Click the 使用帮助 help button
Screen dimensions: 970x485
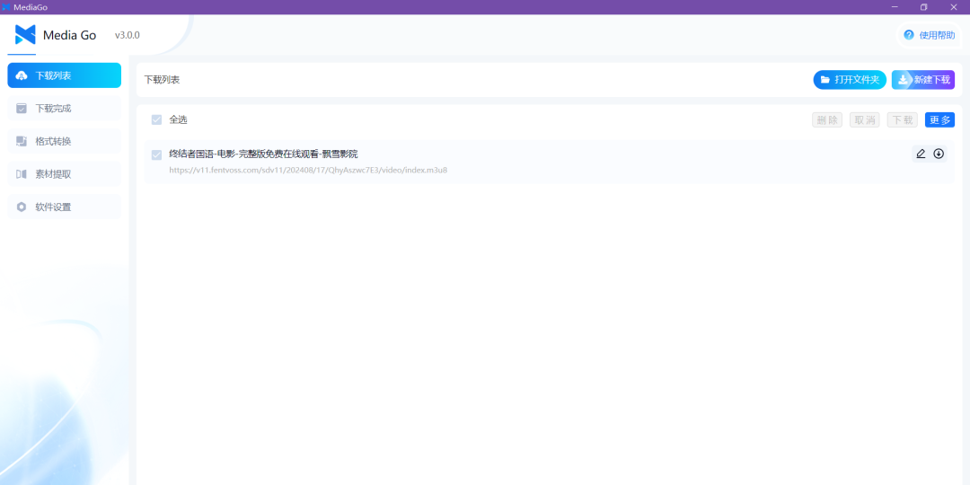[x=930, y=35]
